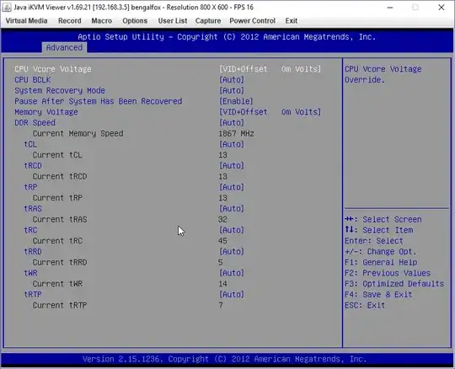The image size is (455, 369).
Task: Open the User List menu
Action: click(173, 21)
